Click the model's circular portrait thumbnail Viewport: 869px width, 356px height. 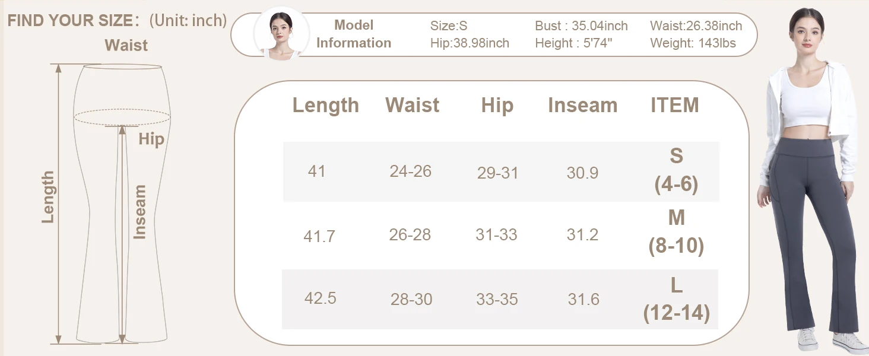281,34
